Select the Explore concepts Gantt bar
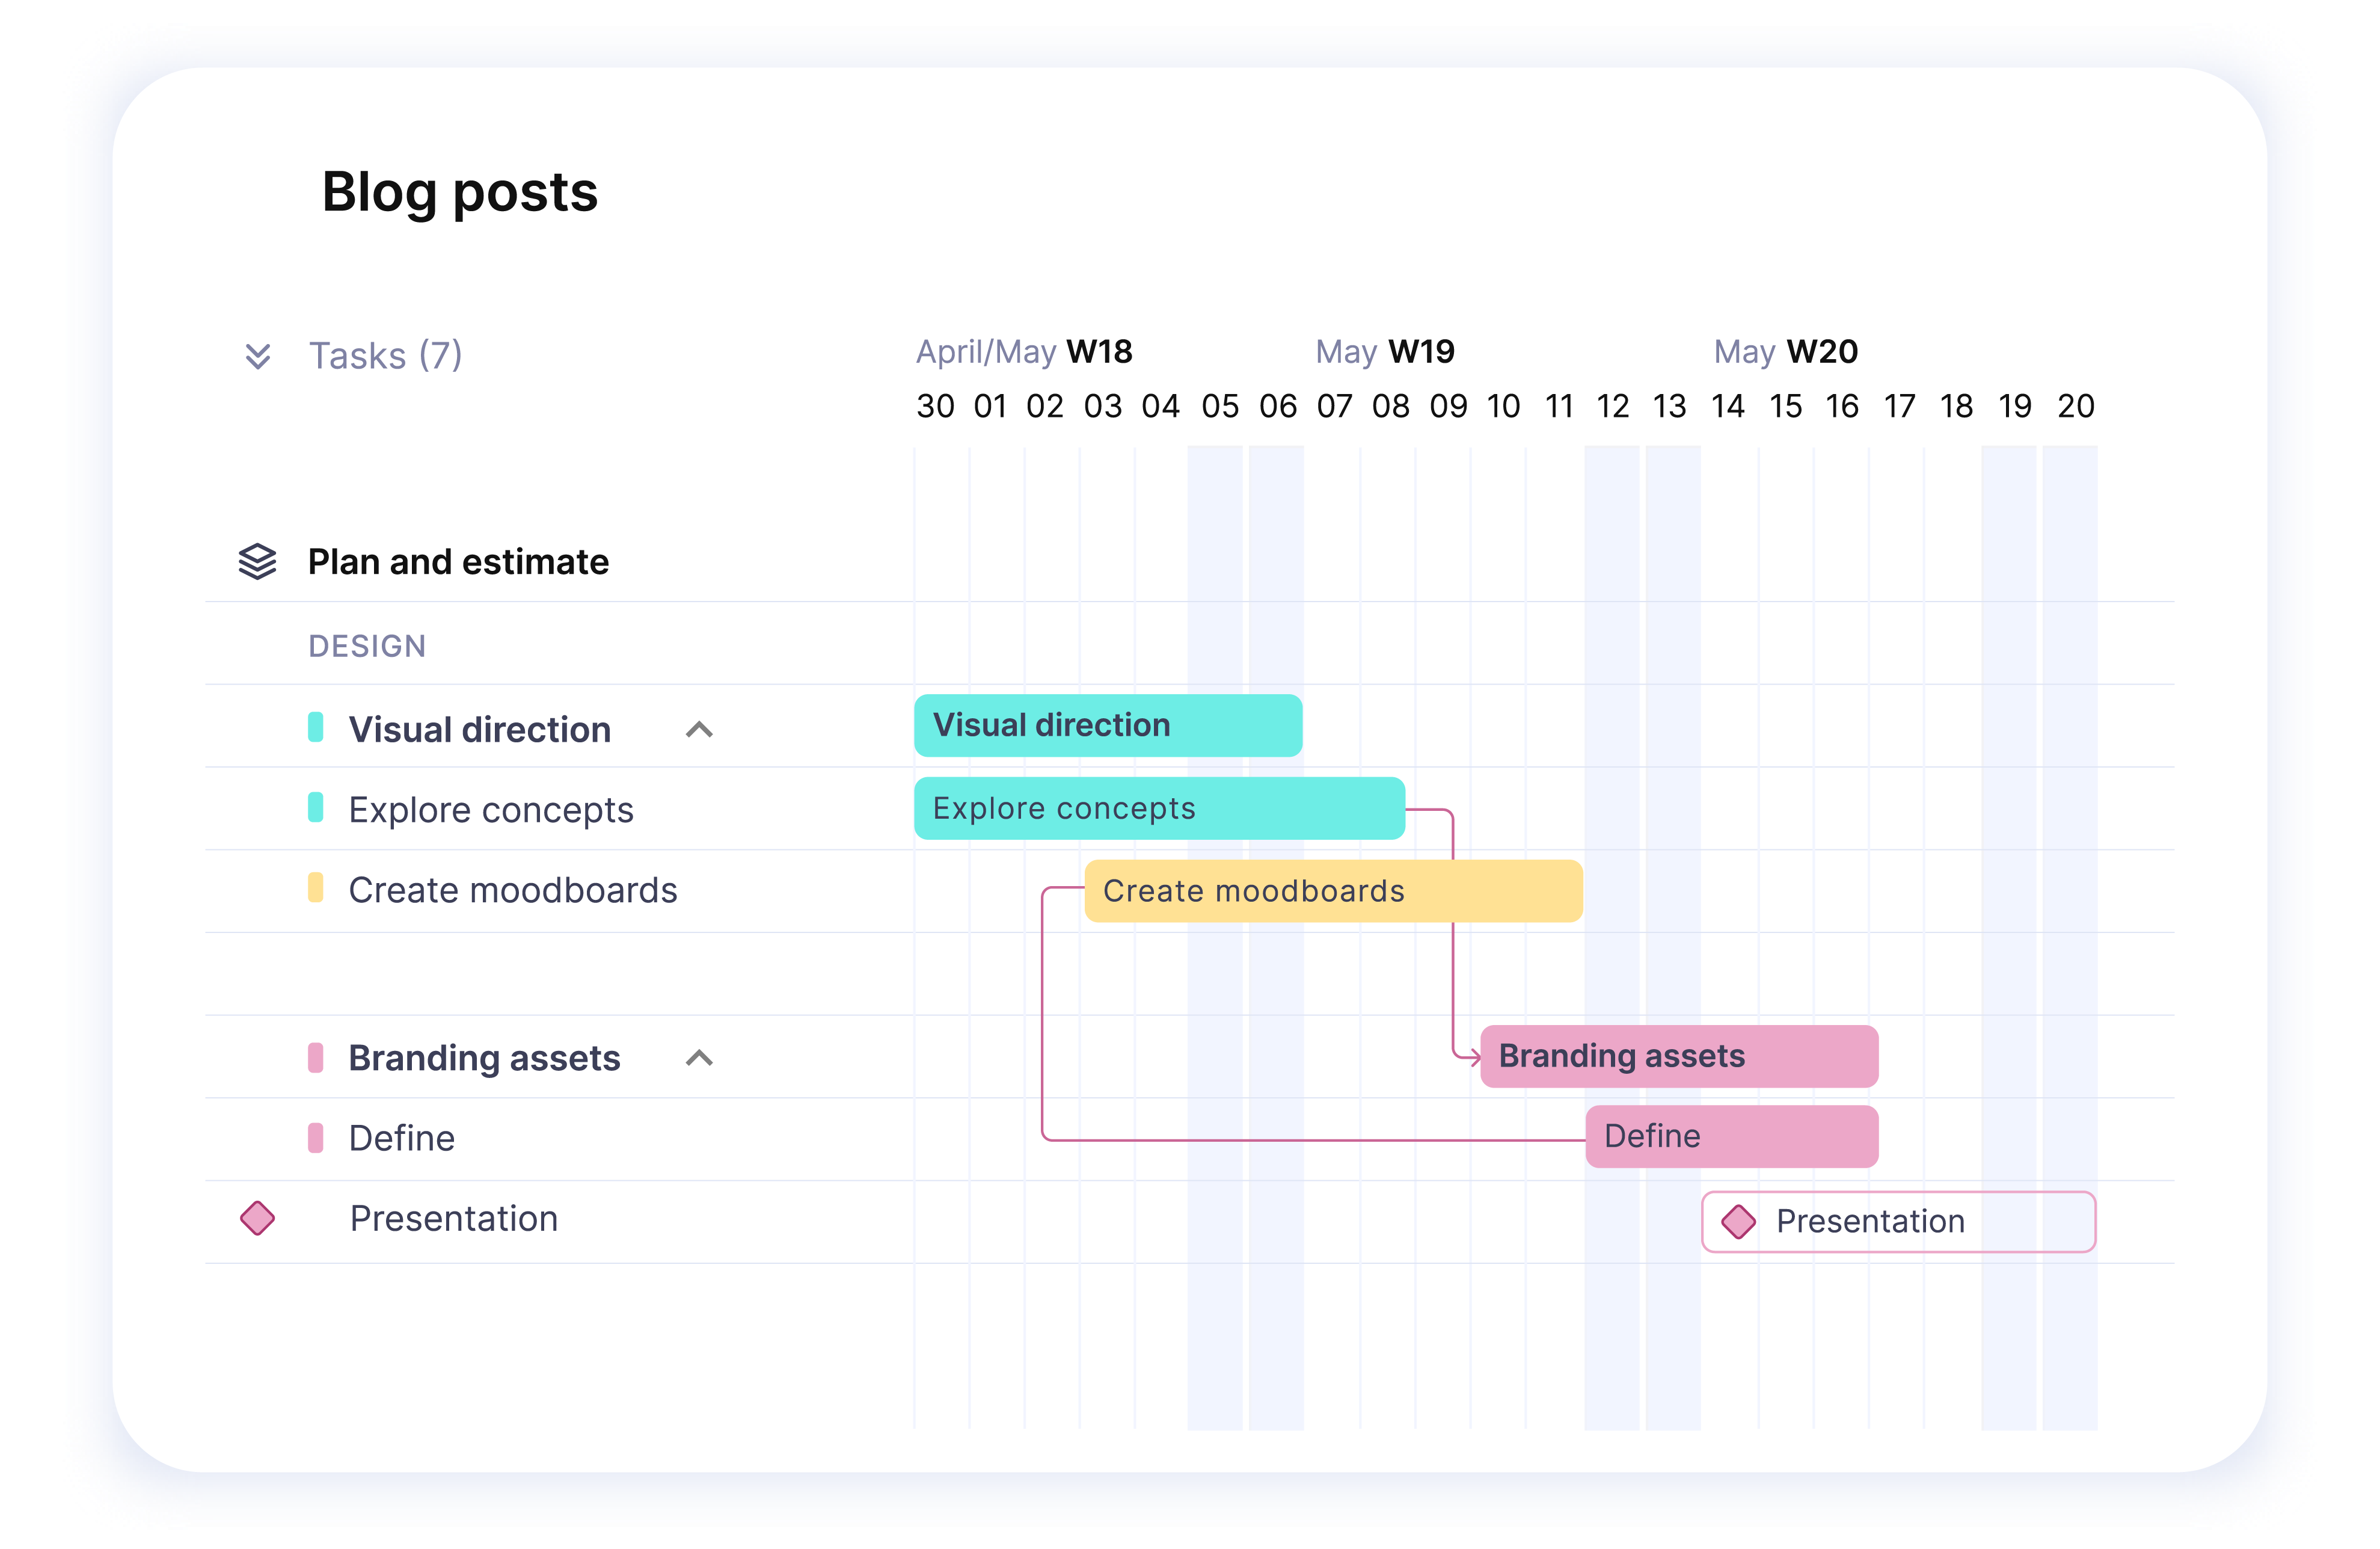This screenshot has width=2380, height=1549. pos(1160,807)
